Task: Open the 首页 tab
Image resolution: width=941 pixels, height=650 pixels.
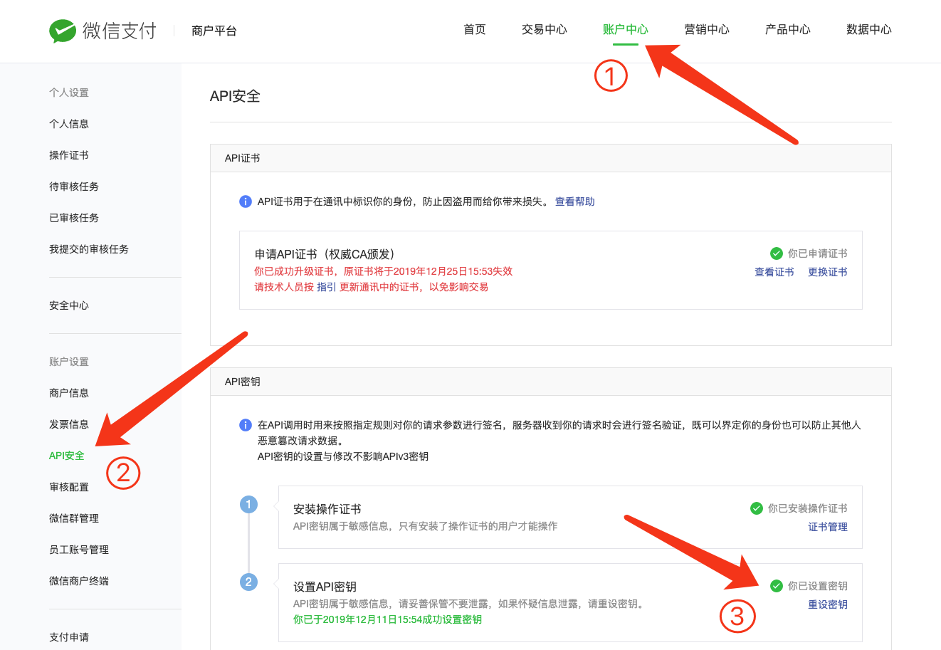Action: point(475,29)
